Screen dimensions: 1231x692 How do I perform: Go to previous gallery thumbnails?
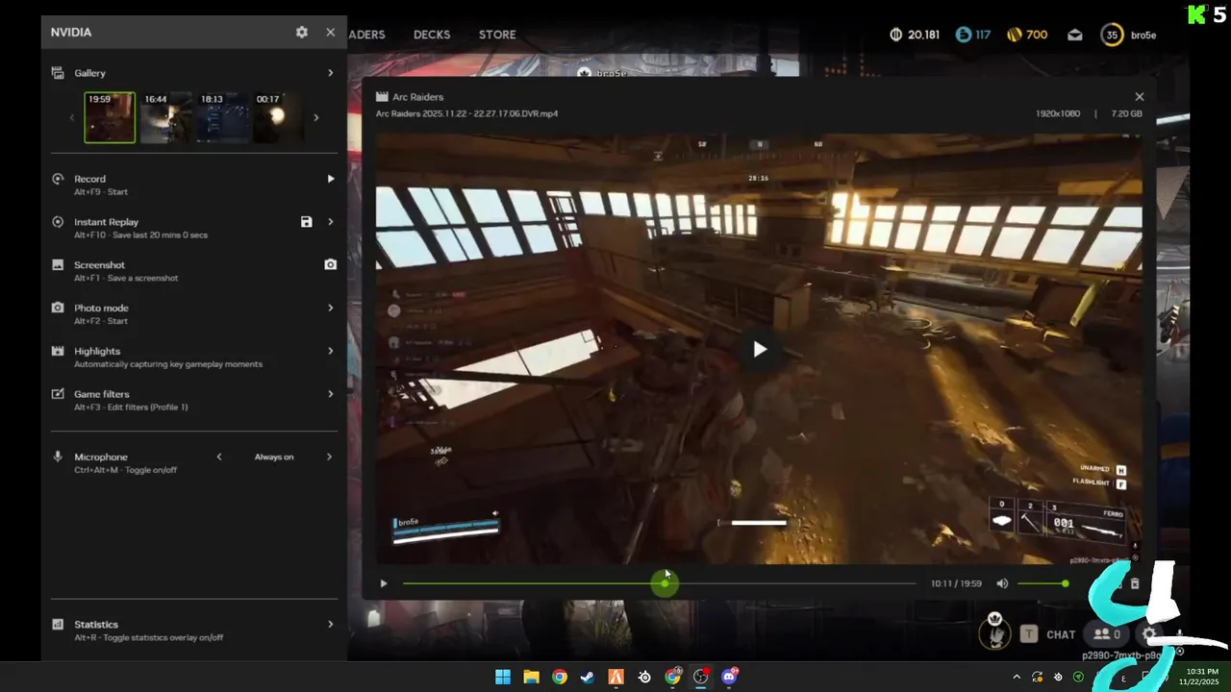[x=71, y=117]
